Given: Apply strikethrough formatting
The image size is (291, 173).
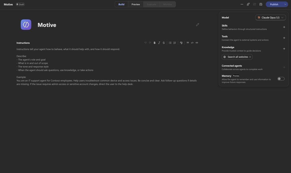Looking at the screenshot, I should point(164,43).
